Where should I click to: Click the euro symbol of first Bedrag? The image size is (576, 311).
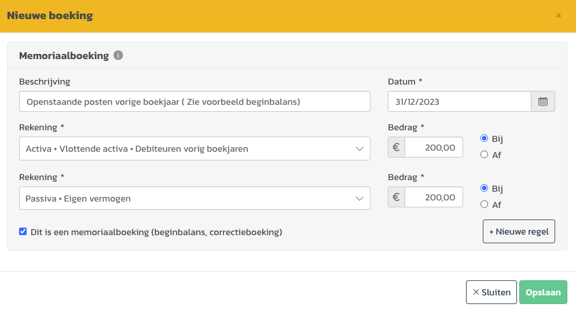point(397,148)
